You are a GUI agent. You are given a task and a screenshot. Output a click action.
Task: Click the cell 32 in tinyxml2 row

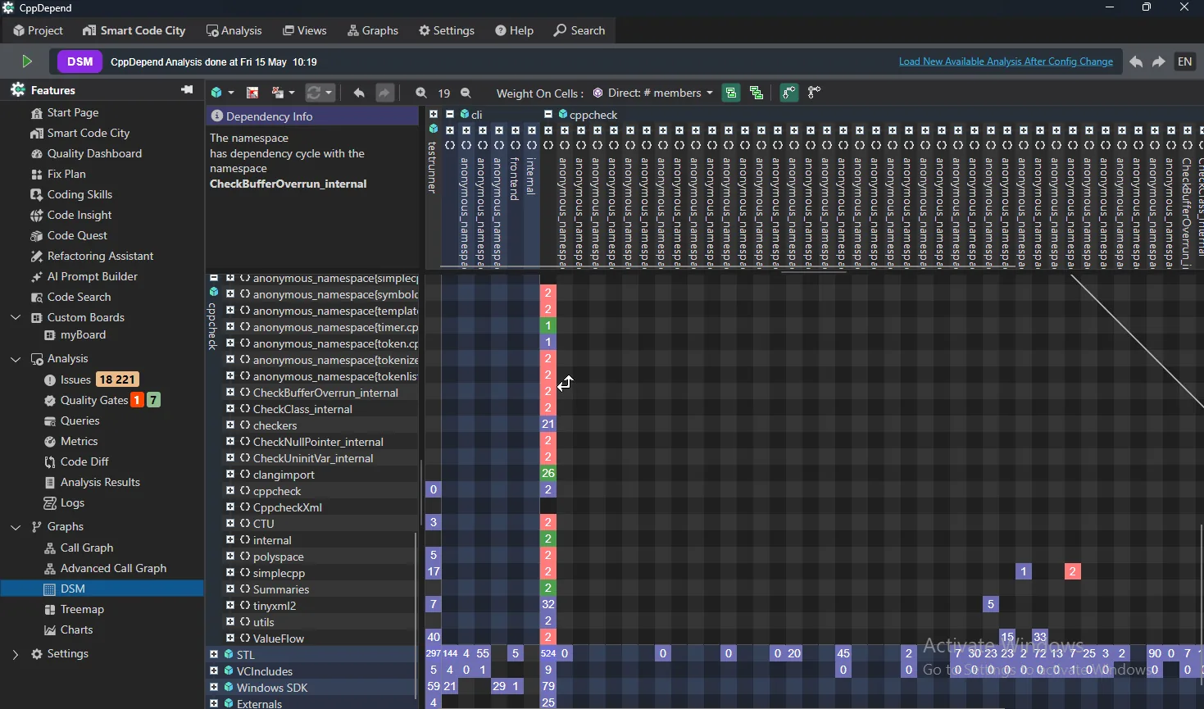pos(548,604)
